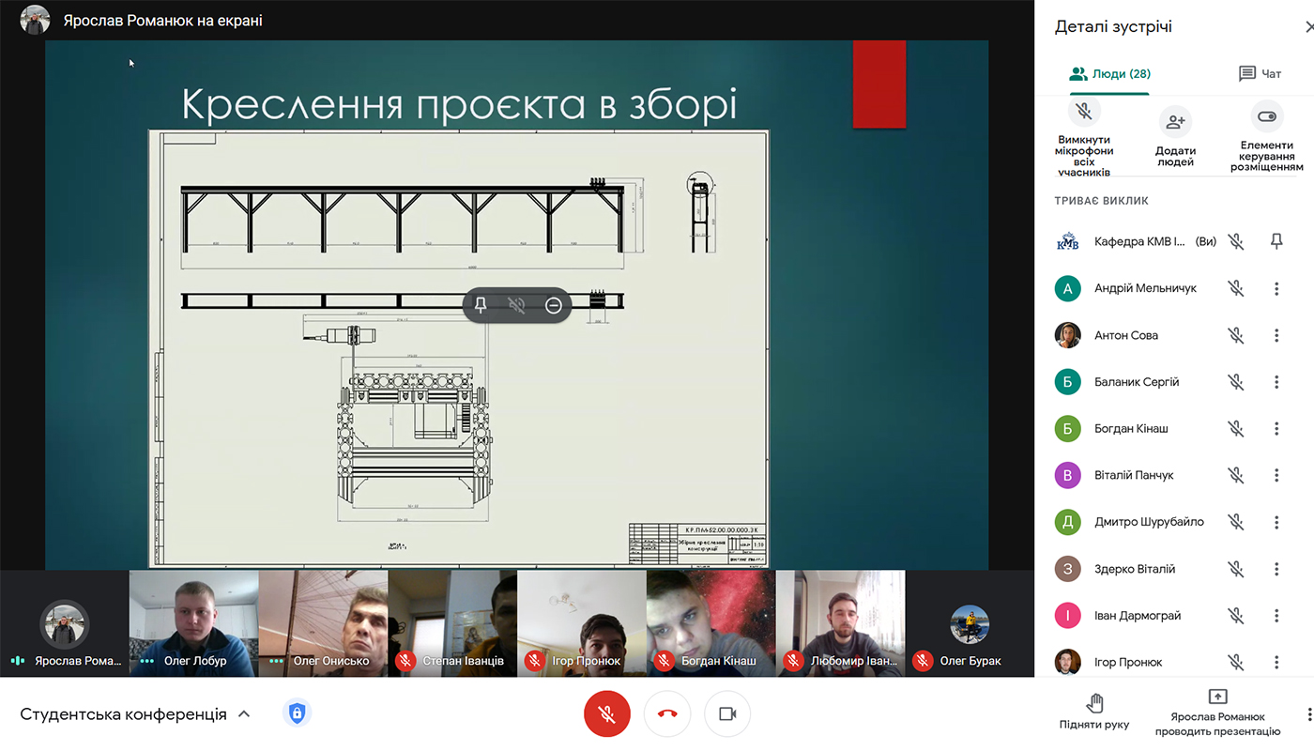Screen dimensions: 1314x751
Task: Toggle the camera on or off
Action: (x=727, y=714)
